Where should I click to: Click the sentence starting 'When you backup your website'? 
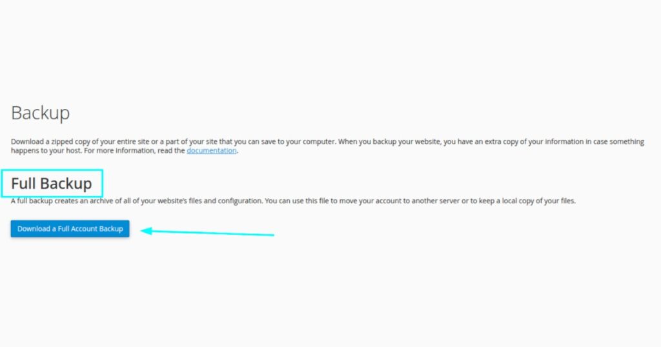coord(327,146)
